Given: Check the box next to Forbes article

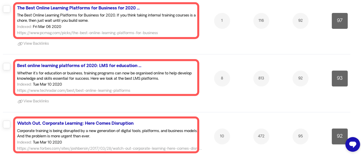Looking at the screenshot, I should [7, 124].
